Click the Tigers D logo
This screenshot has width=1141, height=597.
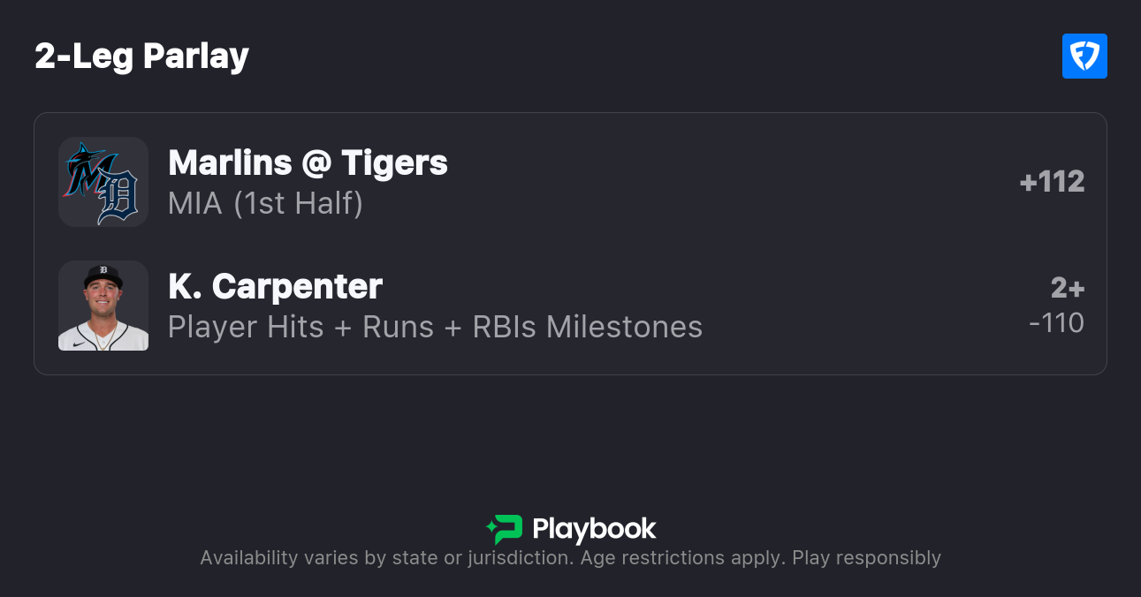coord(118,197)
